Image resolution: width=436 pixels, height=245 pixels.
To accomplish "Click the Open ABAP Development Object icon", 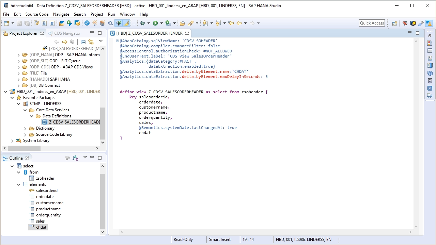I will (182, 23).
